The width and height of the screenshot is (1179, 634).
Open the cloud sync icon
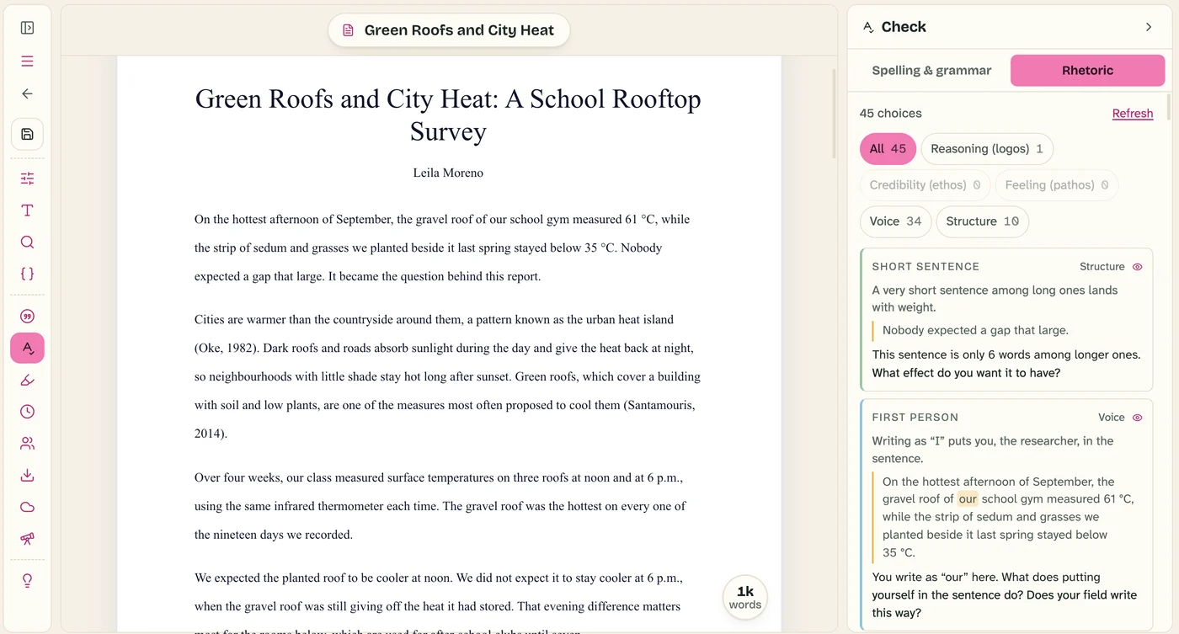click(x=27, y=507)
